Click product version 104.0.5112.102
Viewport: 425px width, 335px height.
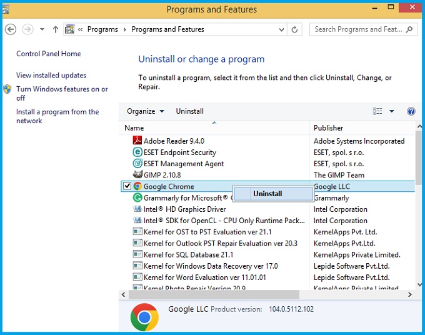[291, 309]
